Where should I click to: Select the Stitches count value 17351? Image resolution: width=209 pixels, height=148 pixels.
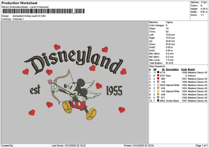coord(204,2)
